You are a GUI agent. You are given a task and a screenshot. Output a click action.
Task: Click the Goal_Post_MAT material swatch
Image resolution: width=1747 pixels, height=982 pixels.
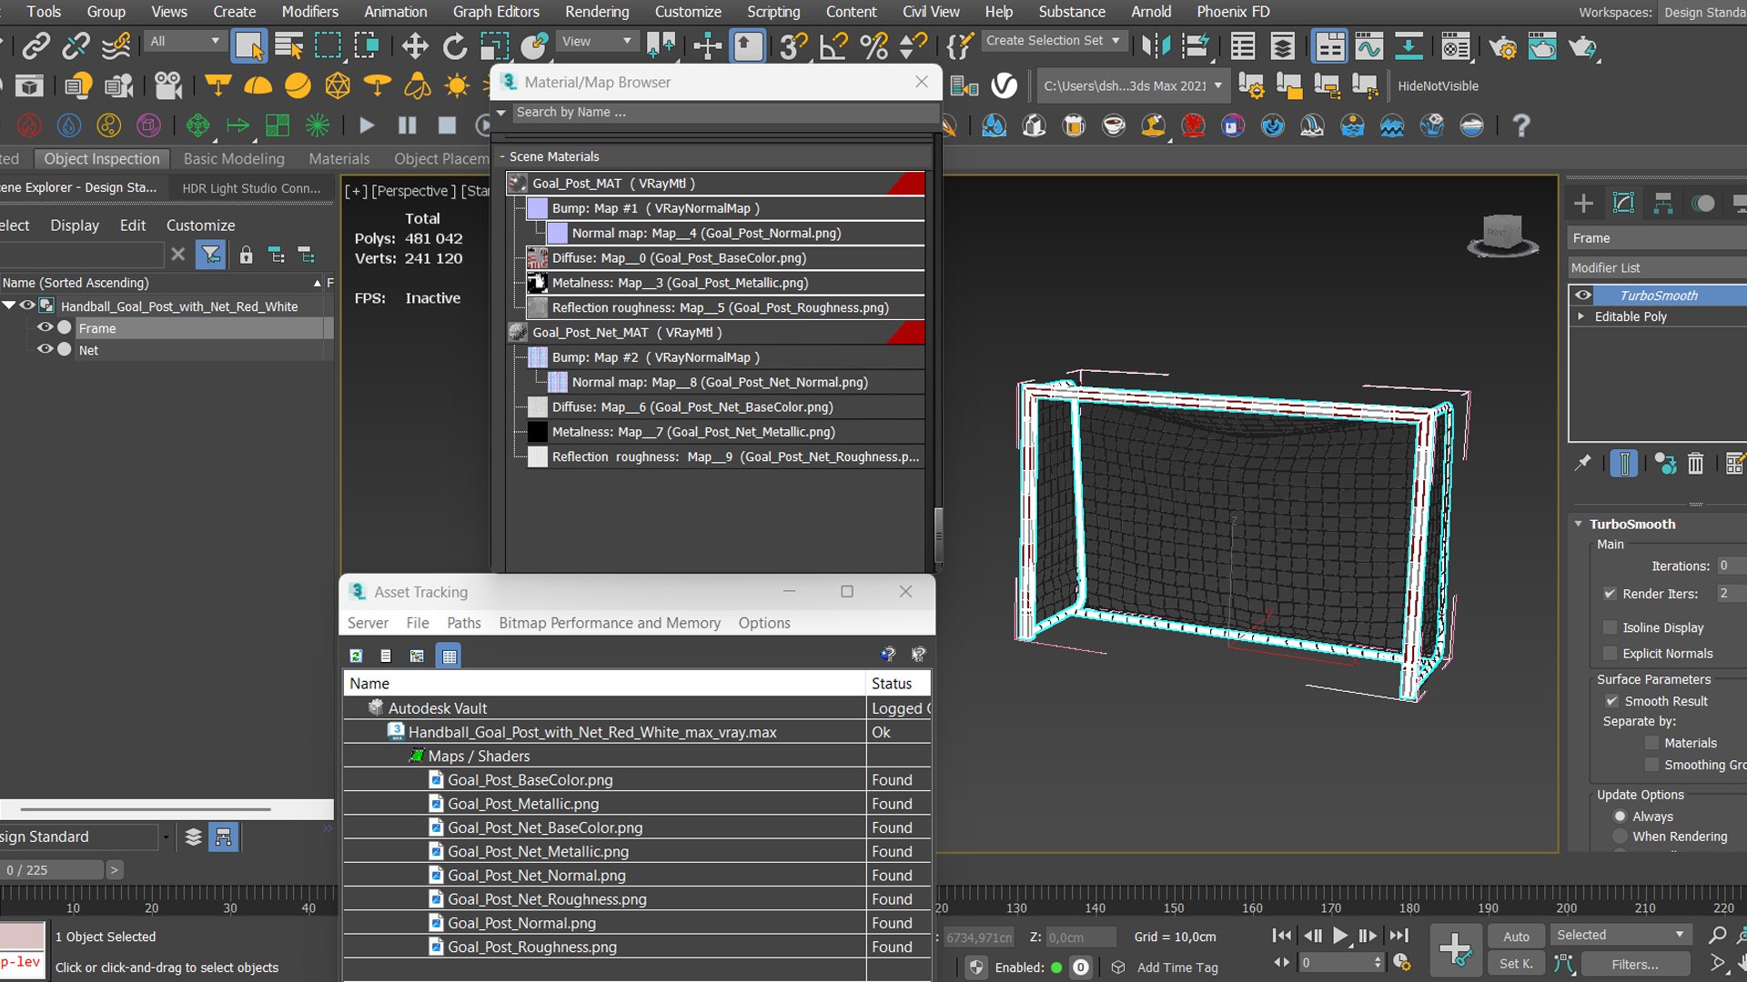coord(518,184)
